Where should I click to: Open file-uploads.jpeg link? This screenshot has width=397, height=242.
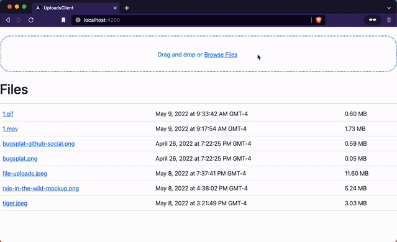[25, 174]
